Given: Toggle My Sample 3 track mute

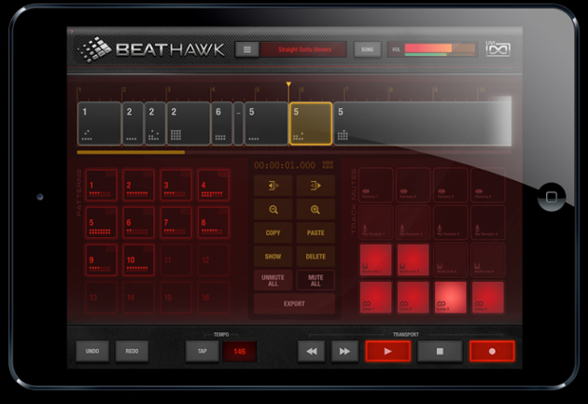Looking at the screenshot, I should 451,223.
